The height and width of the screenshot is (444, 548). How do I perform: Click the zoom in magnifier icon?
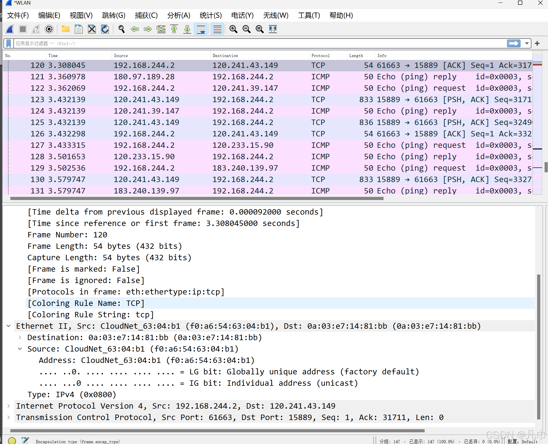(233, 29)
